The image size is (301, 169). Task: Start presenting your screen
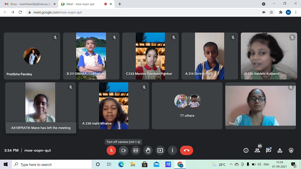pyautogui.click(x=160, y=150)
